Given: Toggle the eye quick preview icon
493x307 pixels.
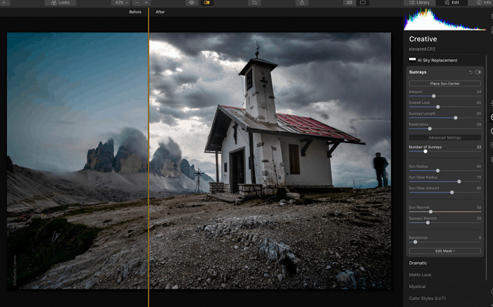Looking at the screenshot, I should [x=192, y=3].
